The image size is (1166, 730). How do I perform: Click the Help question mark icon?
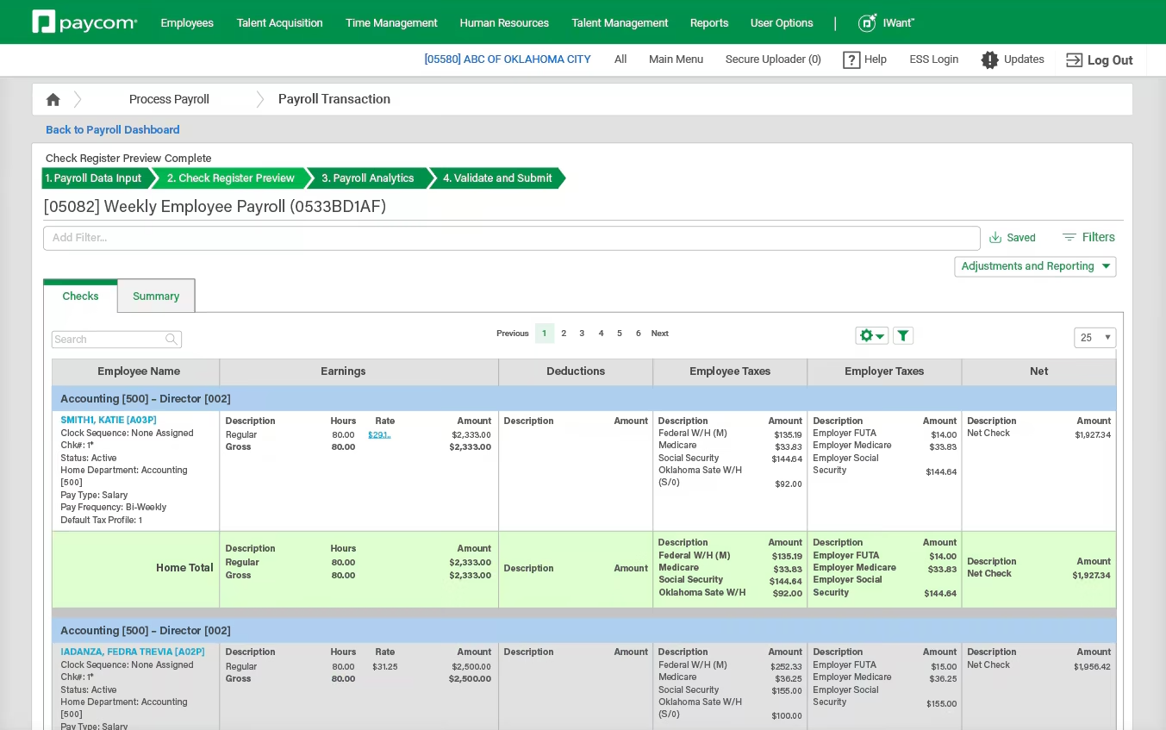point(851,59)
